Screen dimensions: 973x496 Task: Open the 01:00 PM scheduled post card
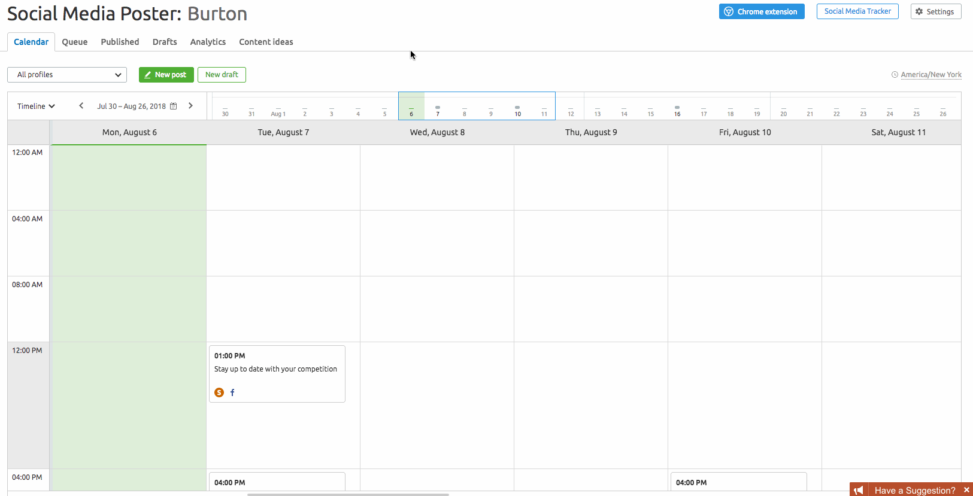pyautogui.click(x=277, y=374)
